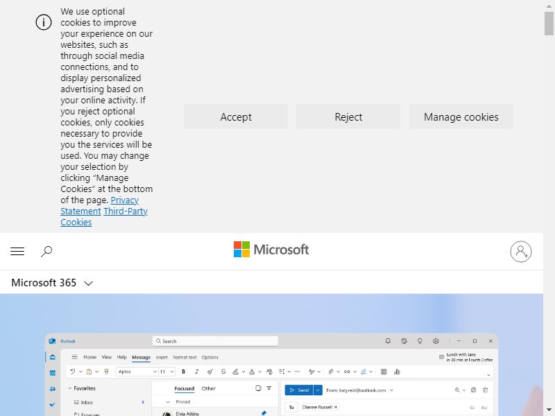The width and height of the screenshot is (555, 416).
Task: Click the Mail icon in Outlook preview sidebar
Action: [x=53, y=357]
